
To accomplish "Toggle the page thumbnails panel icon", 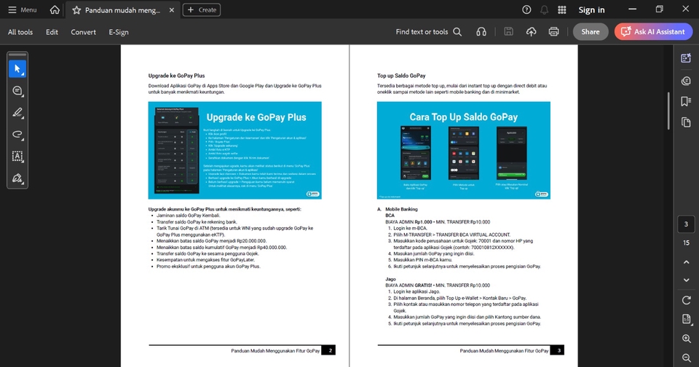I will [x=686, y=122].
